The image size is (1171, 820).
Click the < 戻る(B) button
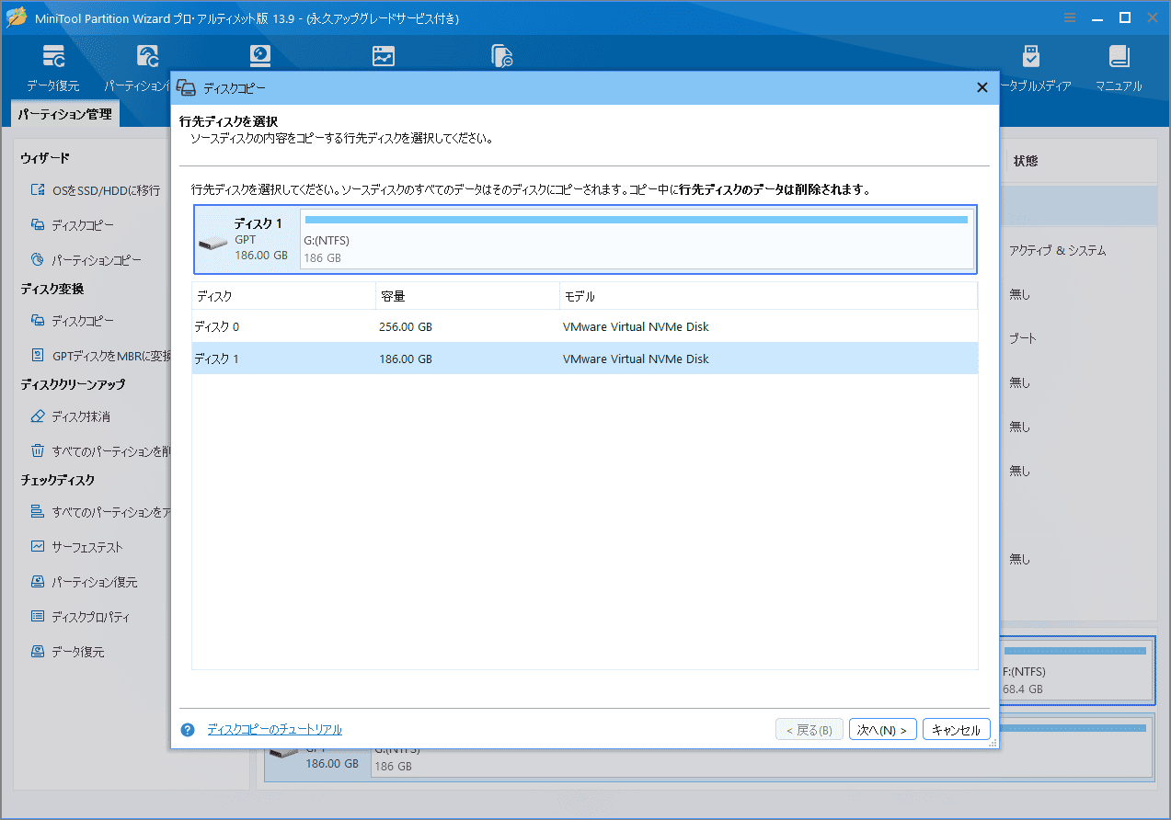click(809, 730)
